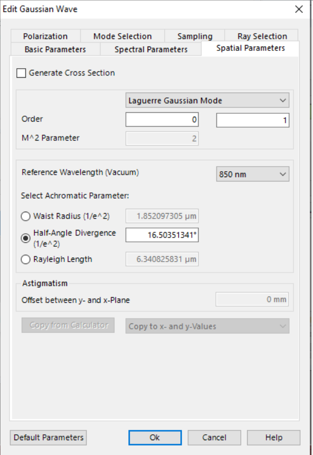This screenshot has height=455, width=313.
Task: Click the Default Parameters button
Action: (48, 438)
